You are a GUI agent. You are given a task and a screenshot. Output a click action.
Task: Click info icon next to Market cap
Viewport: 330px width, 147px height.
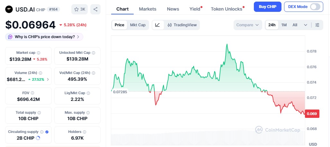point(39,53)
